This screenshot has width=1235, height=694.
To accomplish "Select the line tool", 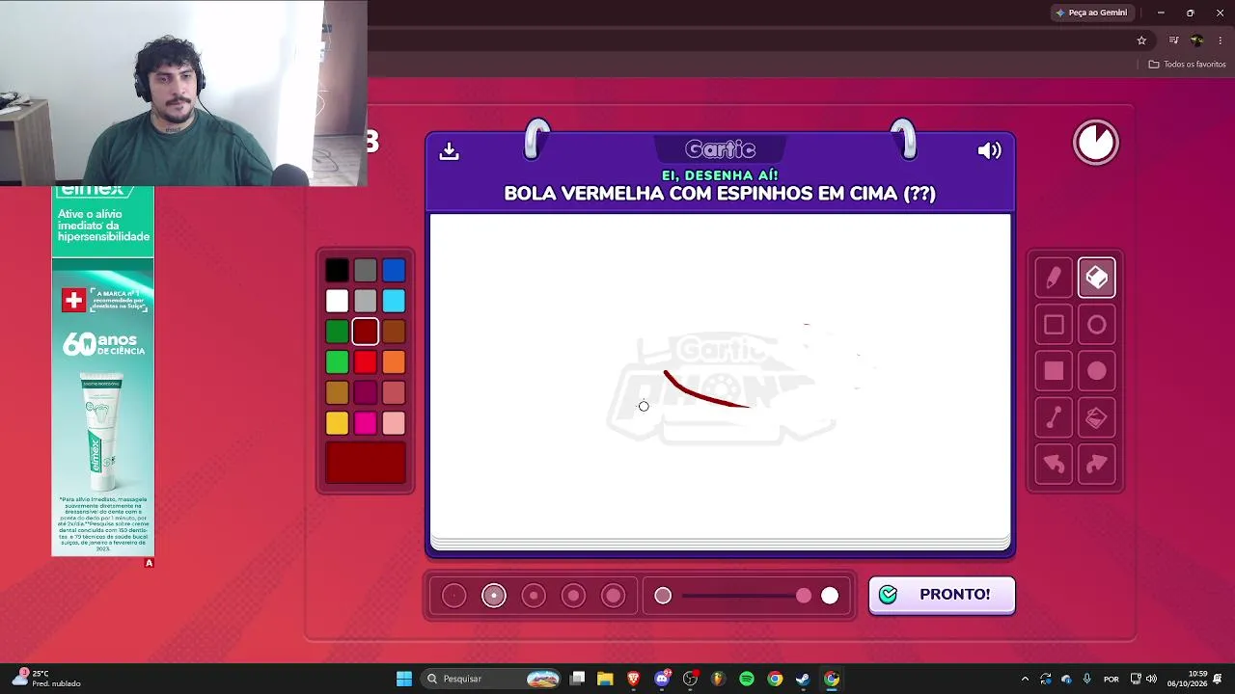I will click(1054, 417).
